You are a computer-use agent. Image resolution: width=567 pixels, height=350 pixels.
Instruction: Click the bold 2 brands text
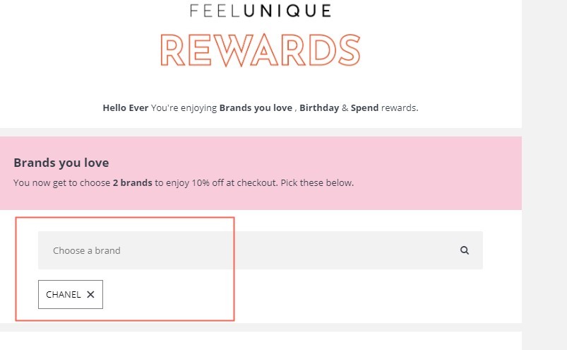pyautogui.click(x=132, y=183)
